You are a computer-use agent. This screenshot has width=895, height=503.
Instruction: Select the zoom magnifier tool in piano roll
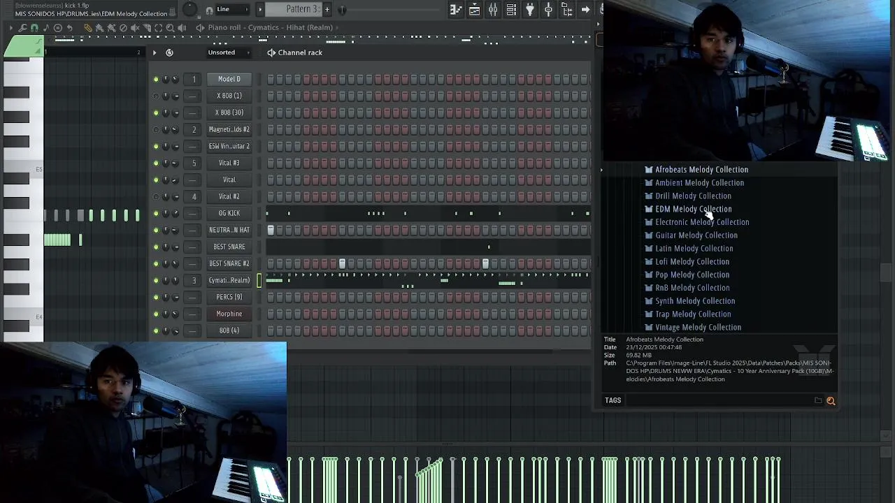tap(170, 28)
